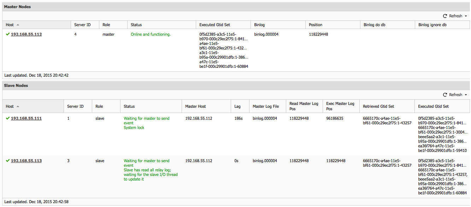Open Master Nodes Refresh dropdown arrow
The width and height of the screenshot is (471, 207).
click(466, 16)
